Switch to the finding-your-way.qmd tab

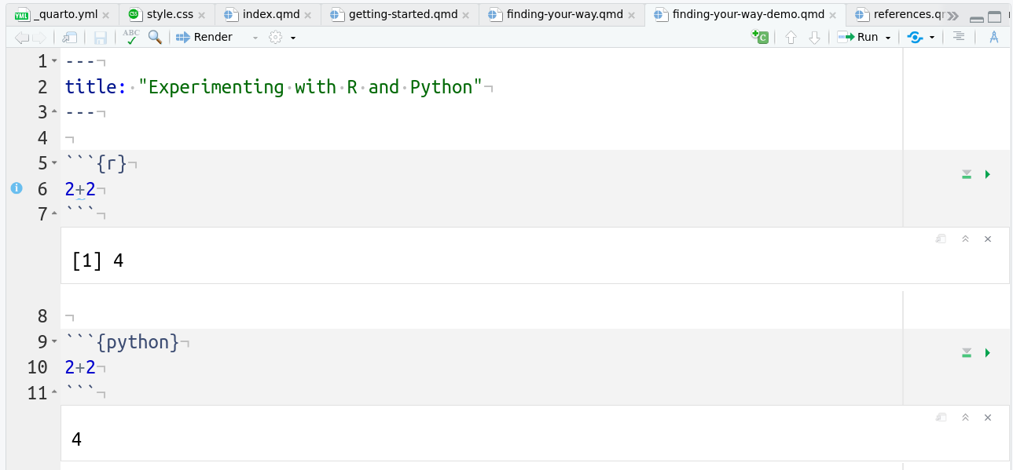(562, 15)
